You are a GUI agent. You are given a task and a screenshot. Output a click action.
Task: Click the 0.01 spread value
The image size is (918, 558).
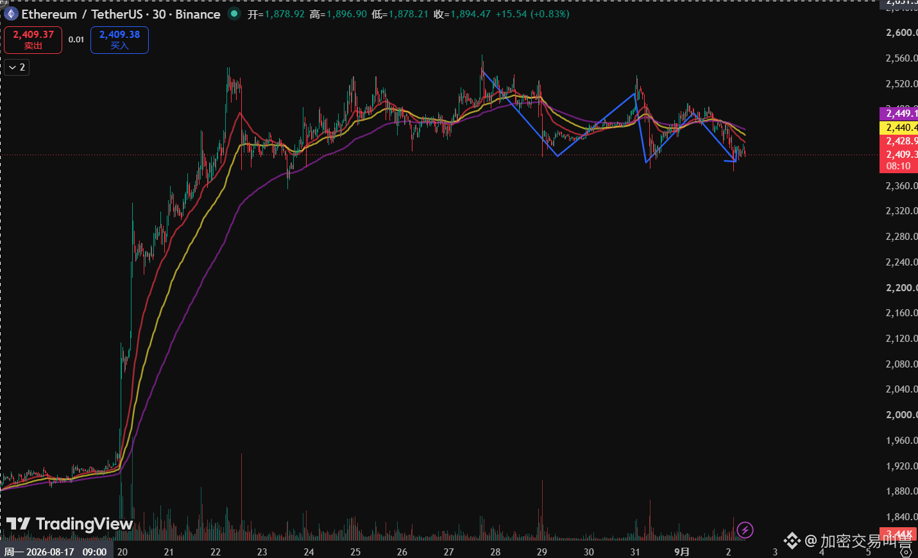point(76,40)
